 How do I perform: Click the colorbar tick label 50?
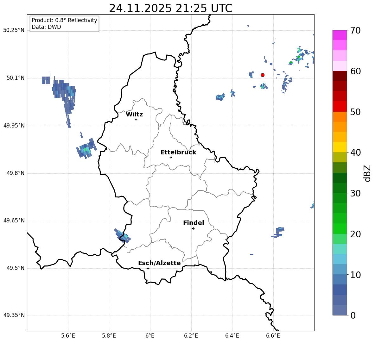355,112
